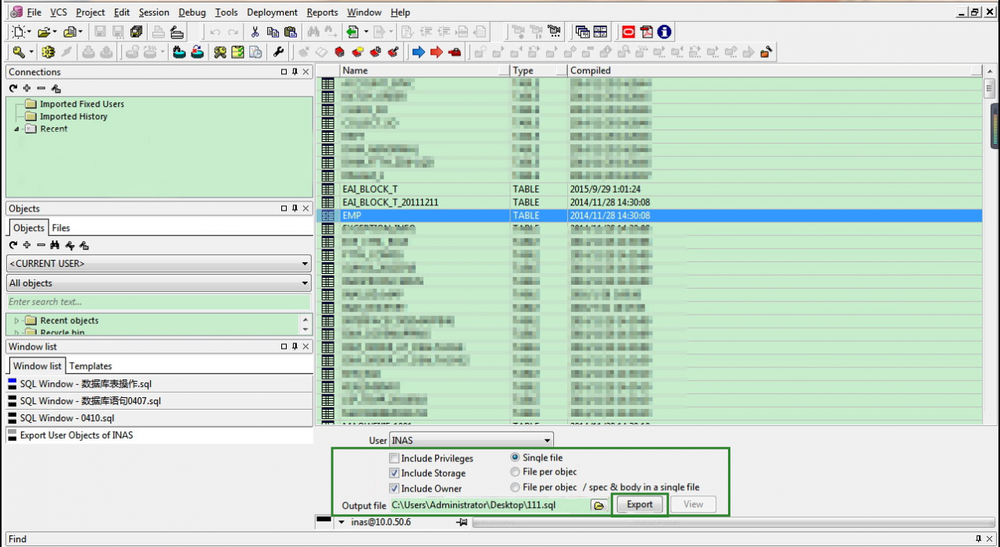Click the Rollback red-cross database icon
Viewport: 1000px width, 547px height.
(197, 52)
